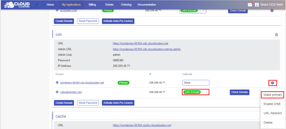Click the None certificate field

(x=196, y=83)
